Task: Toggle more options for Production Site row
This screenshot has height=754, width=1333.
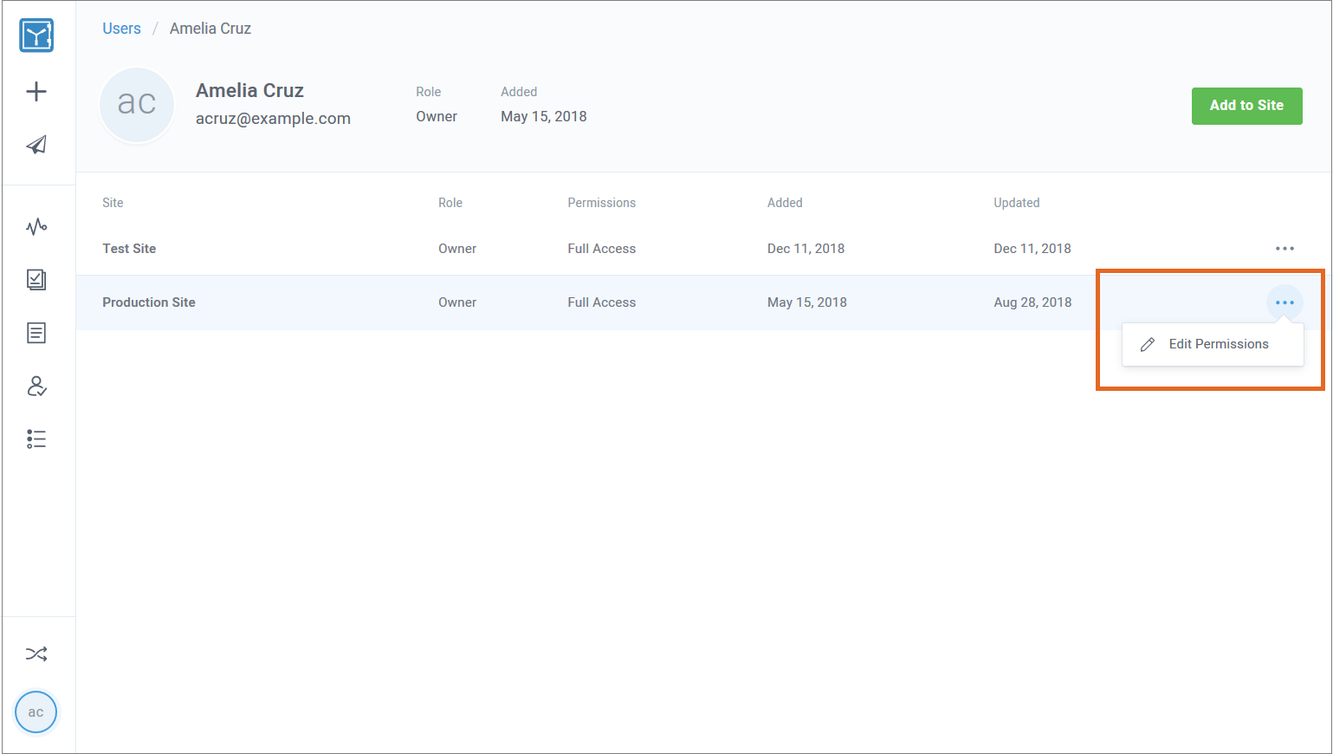Action: coord(1284,302)
